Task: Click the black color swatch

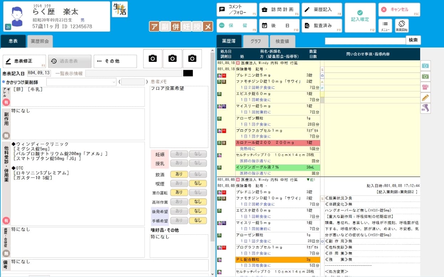Action: click(188, 73)
